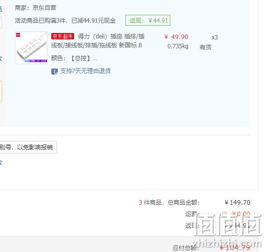Viewport: 266px width, 252px height.
Task: Click the 返现 -¥44.91 summary row
Action: (218, 225)
